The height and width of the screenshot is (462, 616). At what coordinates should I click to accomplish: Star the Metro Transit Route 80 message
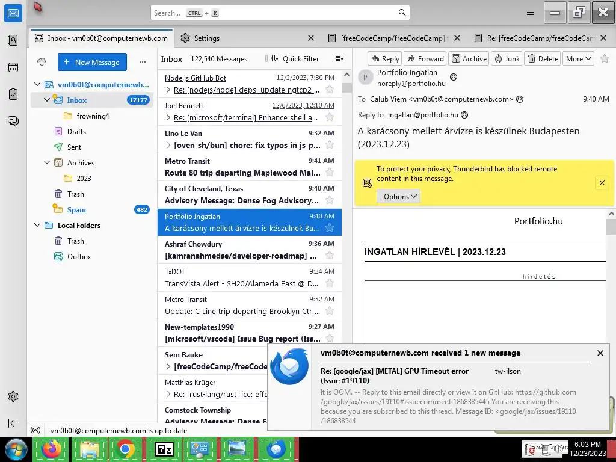330,172
